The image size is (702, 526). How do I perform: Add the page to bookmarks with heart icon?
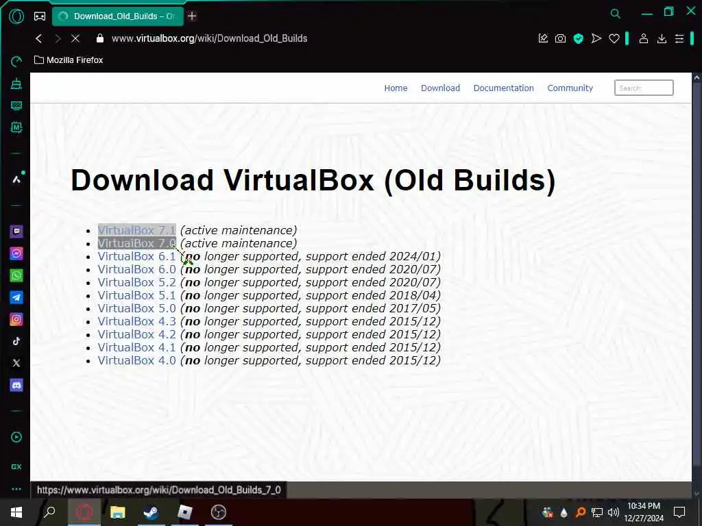tap(614, 39)
